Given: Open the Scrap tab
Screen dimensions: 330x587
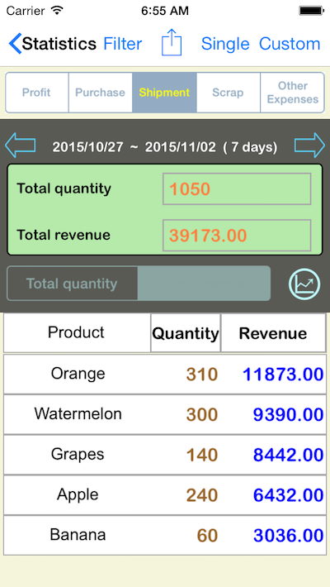Looking at the screenshot, I should pyautogui.click(x=228, y=93).
